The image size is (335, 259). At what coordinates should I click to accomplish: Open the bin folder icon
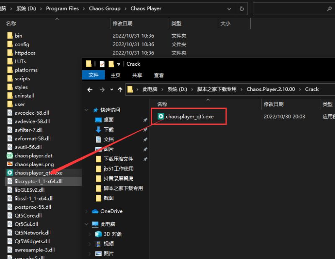(x=10, y=36)
